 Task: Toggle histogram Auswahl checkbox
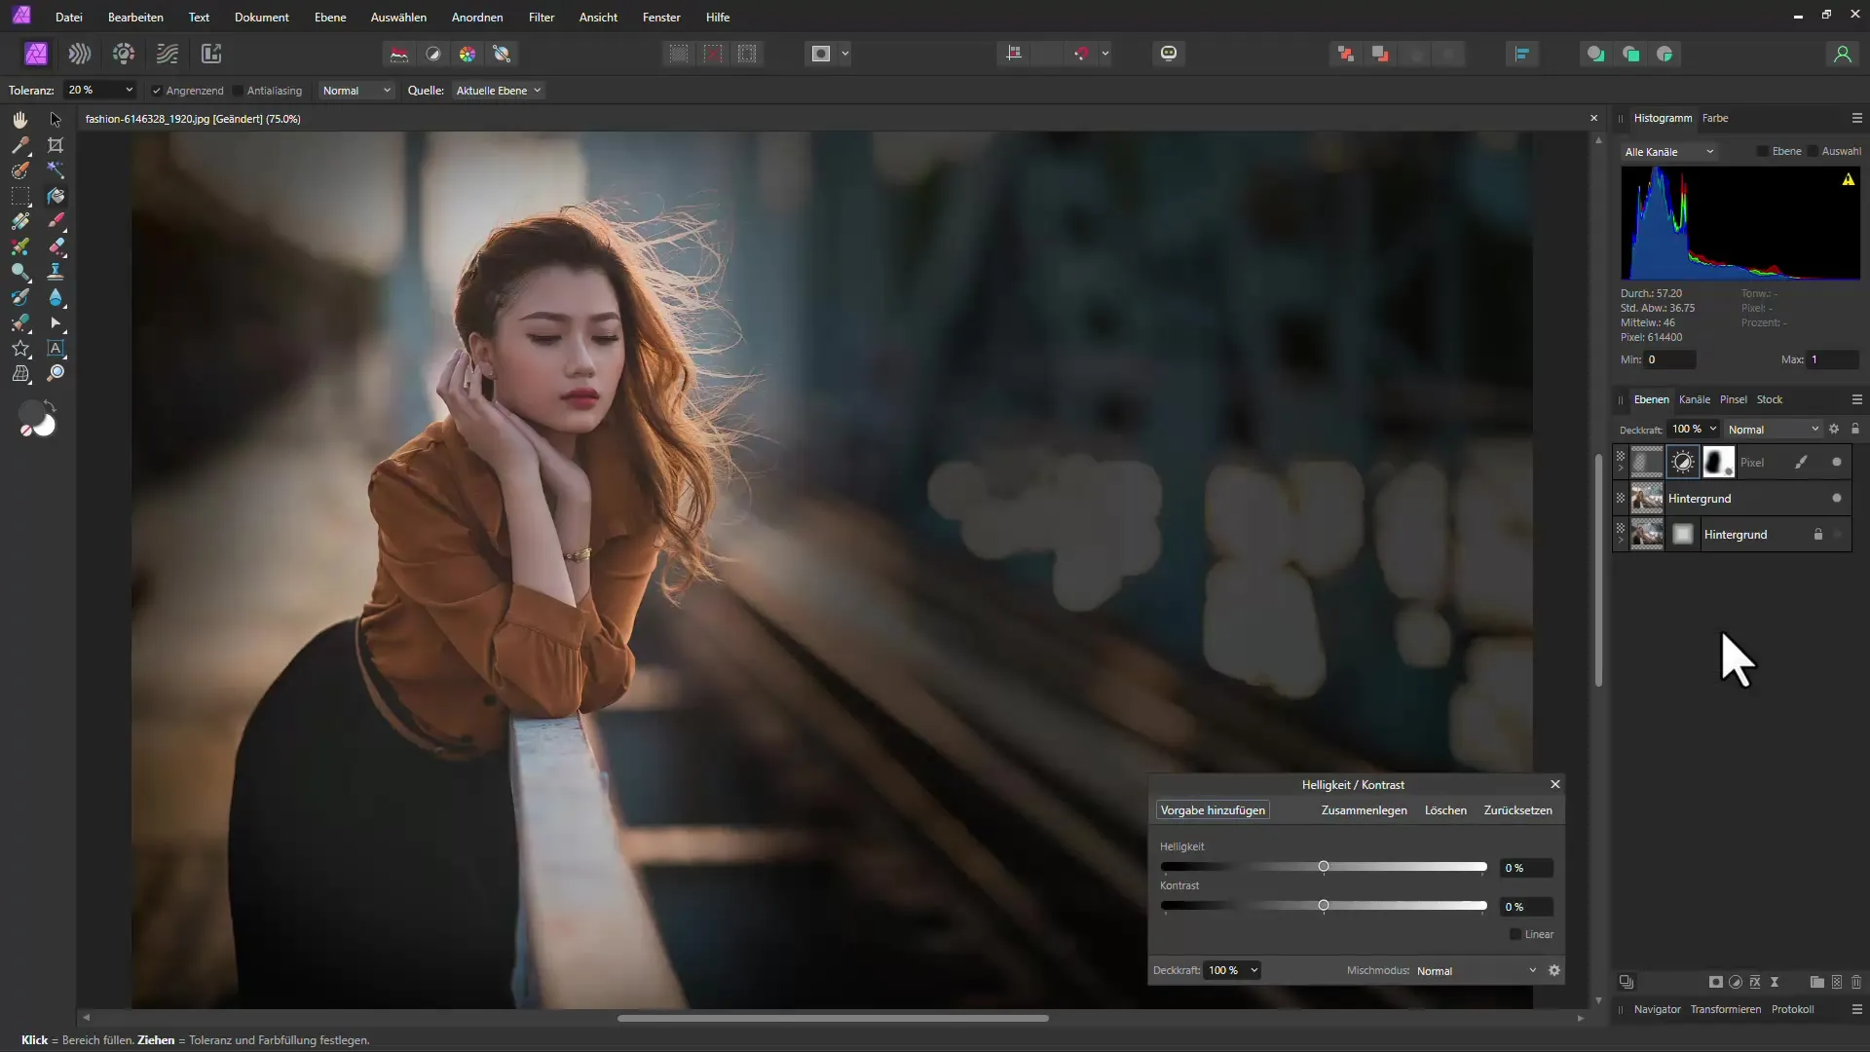click(x=1812, y=151)
